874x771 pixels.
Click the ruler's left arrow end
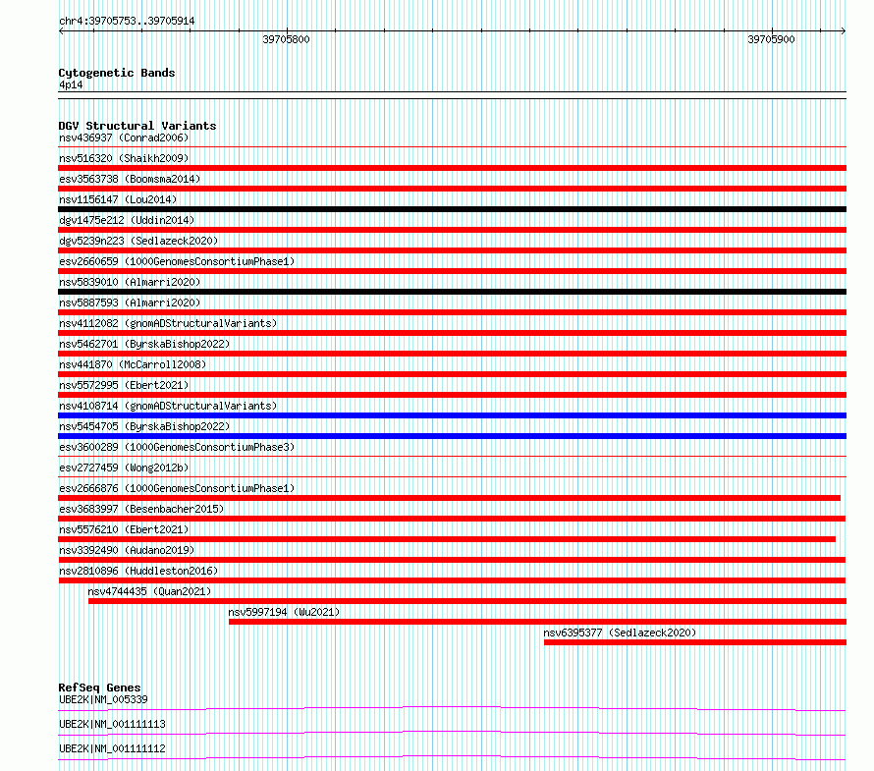pos(61,30)
